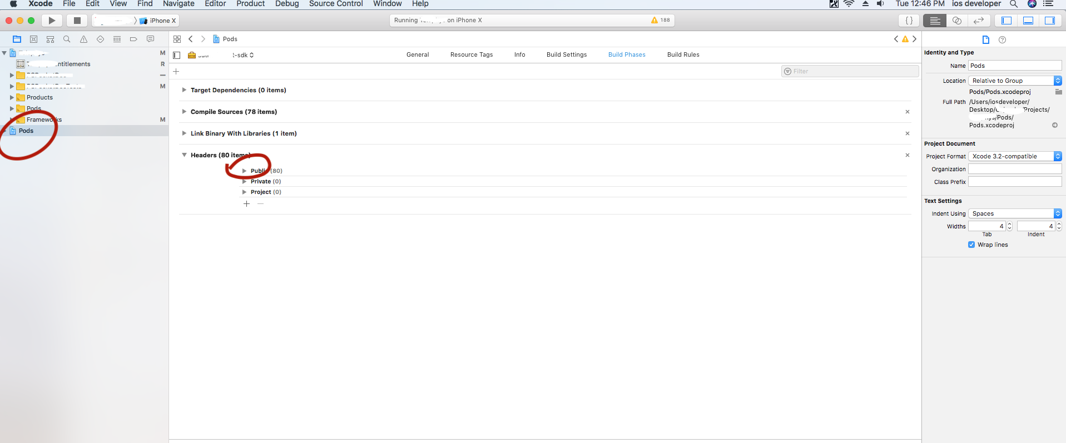Expand Target Dependencies phase
The height and width of the screenshot is (443, 1066).
[x=184, y=90]
